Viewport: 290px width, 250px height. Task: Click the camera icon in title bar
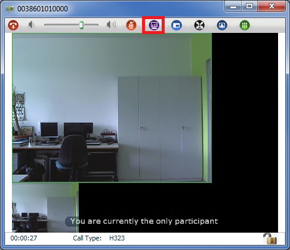click(x=10, y=9)
